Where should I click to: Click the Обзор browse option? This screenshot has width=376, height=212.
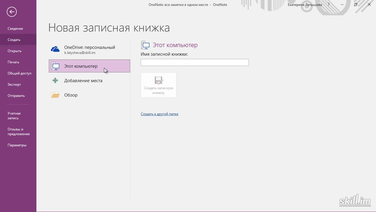89,95
